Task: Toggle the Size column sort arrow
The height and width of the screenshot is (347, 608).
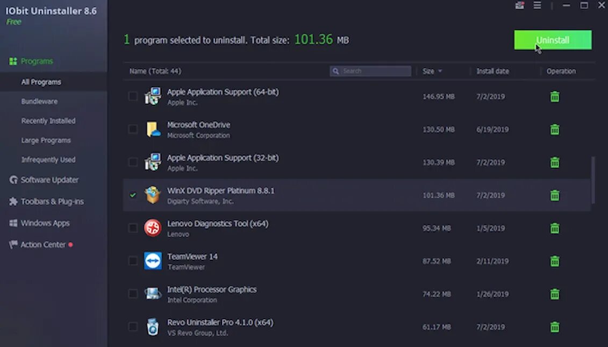Action: (440, 71)
